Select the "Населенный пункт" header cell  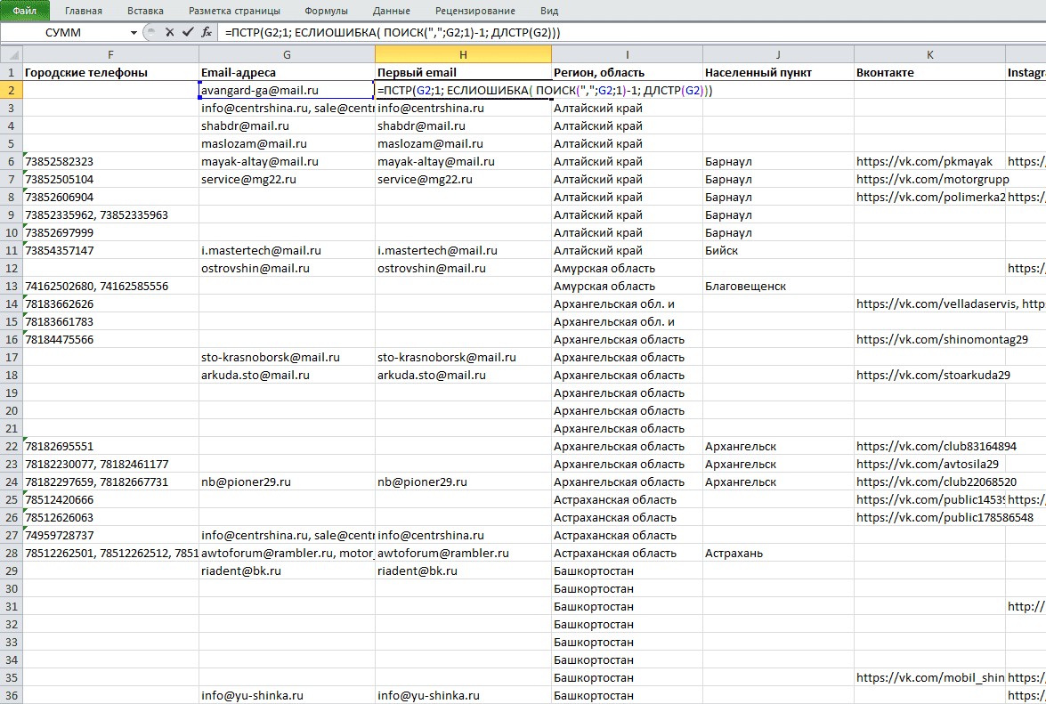point(779,72)
